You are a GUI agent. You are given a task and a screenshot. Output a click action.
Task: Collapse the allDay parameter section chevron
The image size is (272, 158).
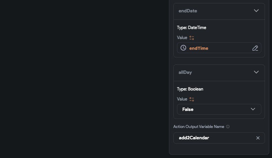click(x=256, y=72)
